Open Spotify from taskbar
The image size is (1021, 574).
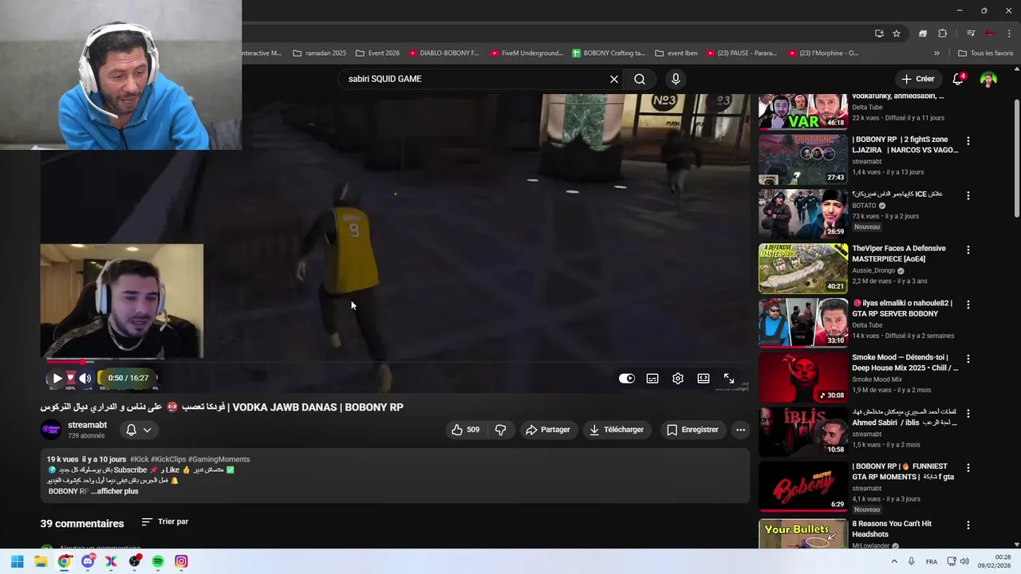(x=158, y=561)
